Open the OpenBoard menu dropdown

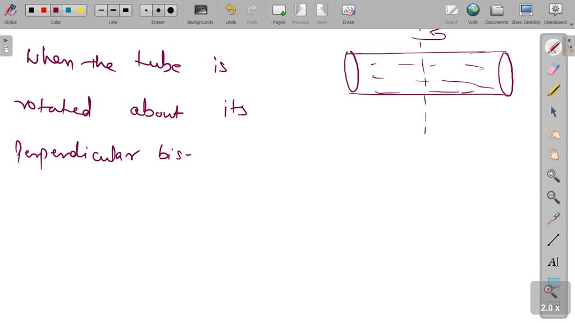[555, 11]
